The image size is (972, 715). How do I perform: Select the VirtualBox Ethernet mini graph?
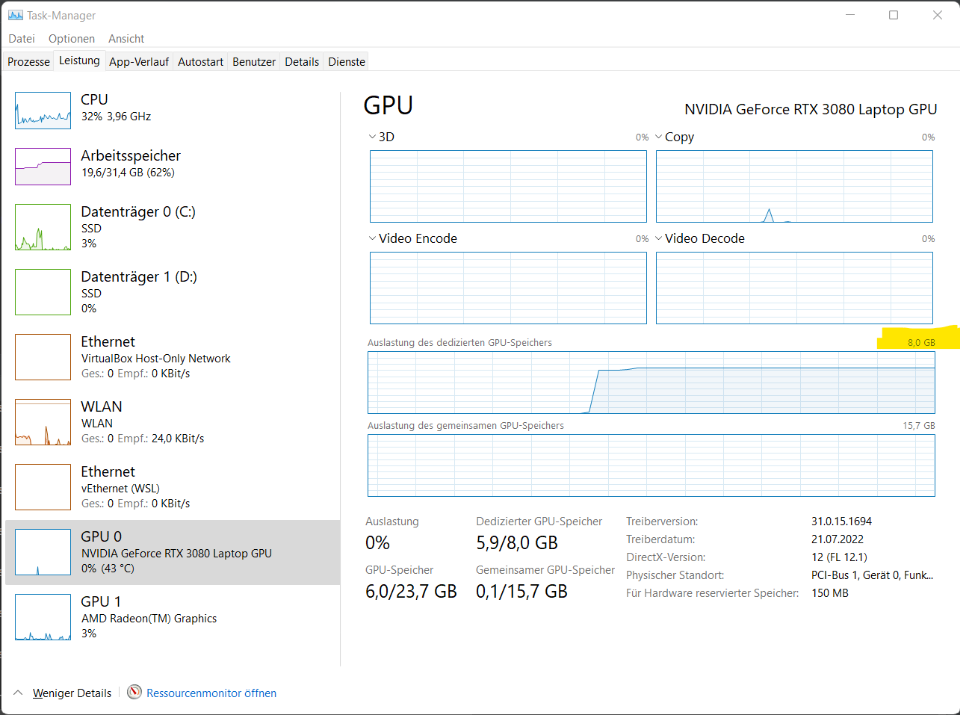[43, 357]
